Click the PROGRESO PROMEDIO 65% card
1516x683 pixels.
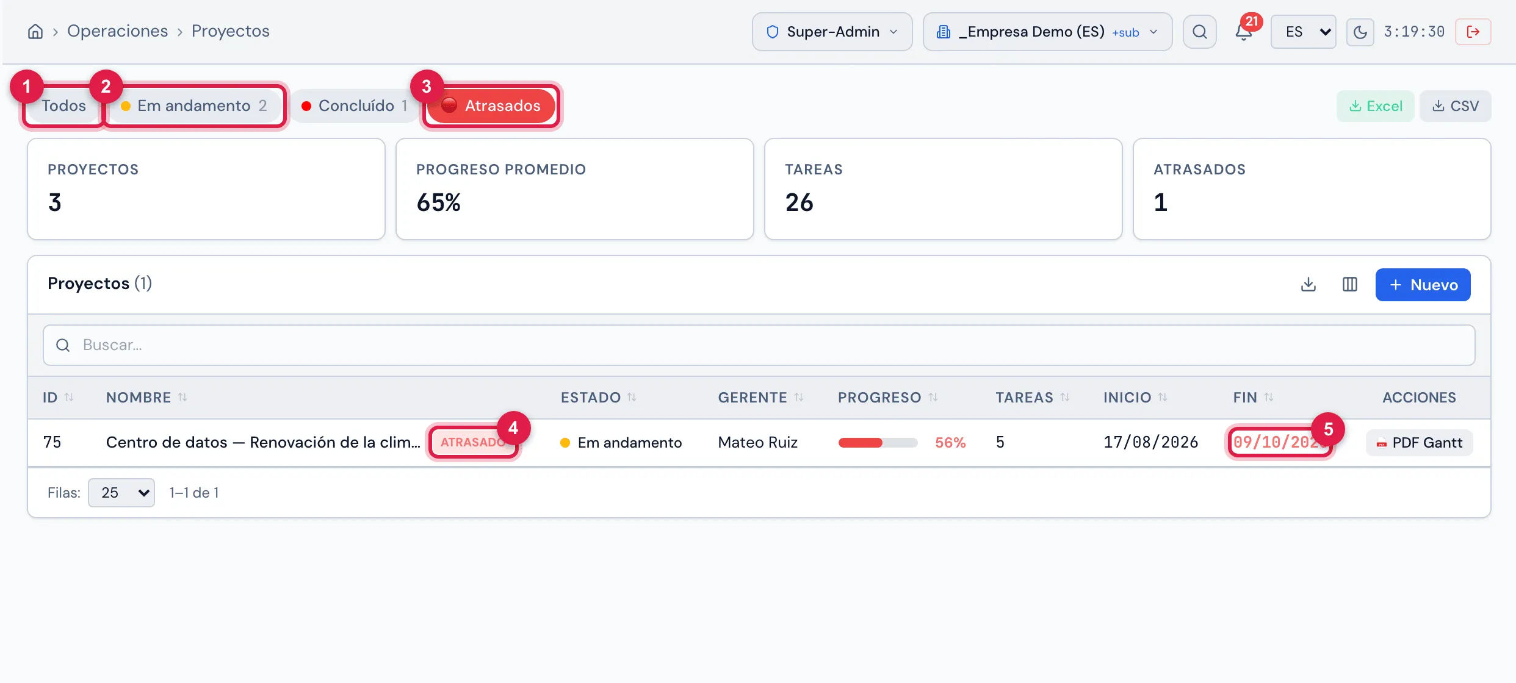point(575,189)
